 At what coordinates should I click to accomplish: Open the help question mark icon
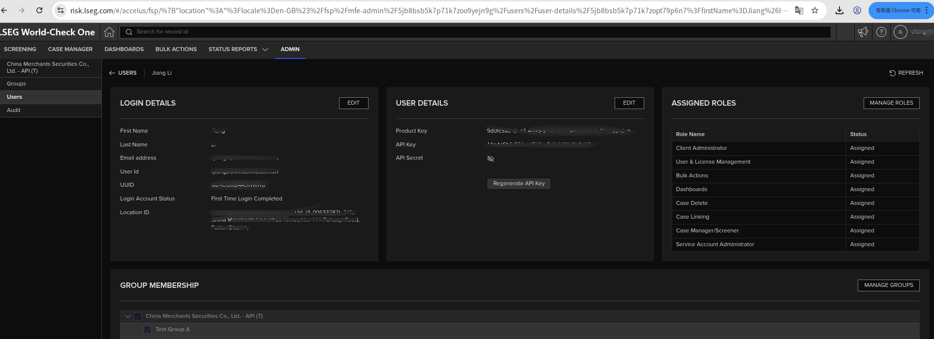881,32
